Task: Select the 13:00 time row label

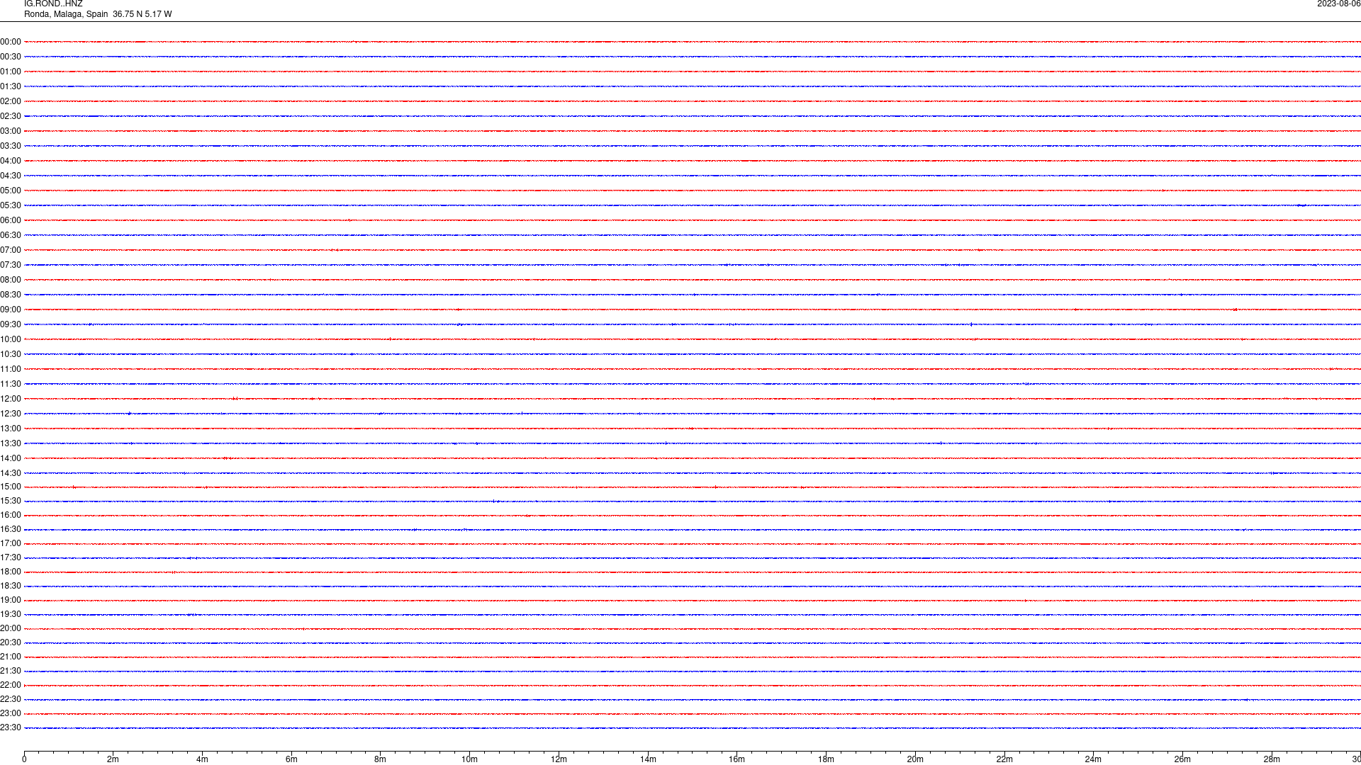Action: 11,429
